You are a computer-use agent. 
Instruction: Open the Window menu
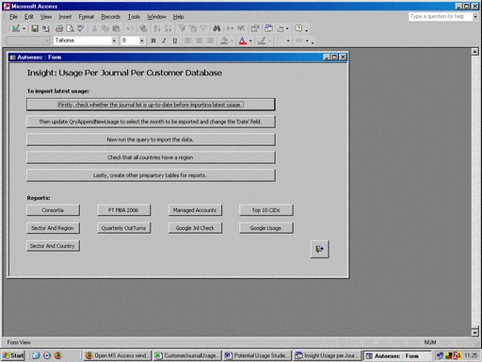(x=156, y=17)
